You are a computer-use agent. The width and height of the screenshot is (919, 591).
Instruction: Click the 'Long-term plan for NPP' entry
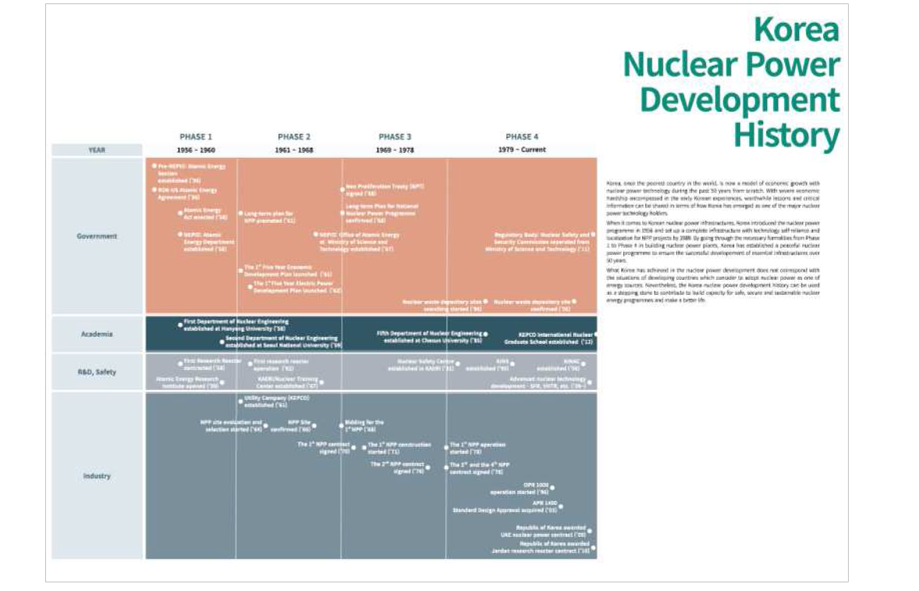point(267,217)
